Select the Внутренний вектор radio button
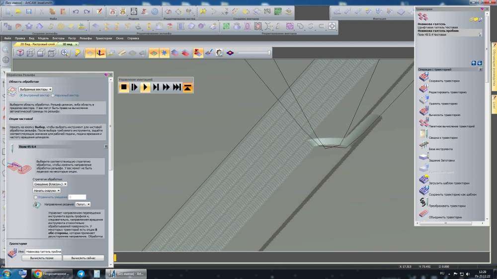The height and width of the screenshot is (279, 497). [21, 95]
